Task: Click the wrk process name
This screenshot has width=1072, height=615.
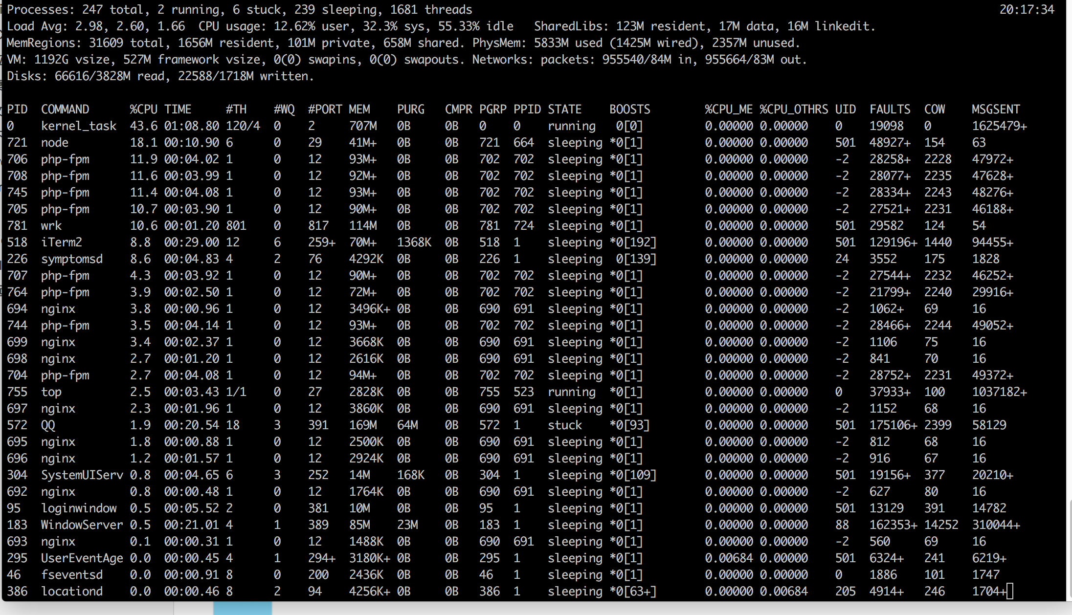Action: [51, 226]
